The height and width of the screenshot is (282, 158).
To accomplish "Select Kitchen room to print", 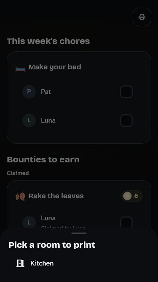I will click(79, 263).
